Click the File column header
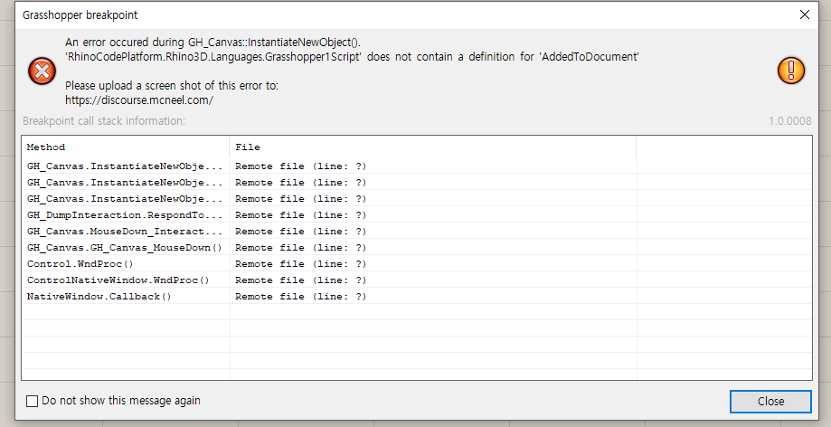The width and height of the screenshot is (831, 427). [x=247, y=147]
